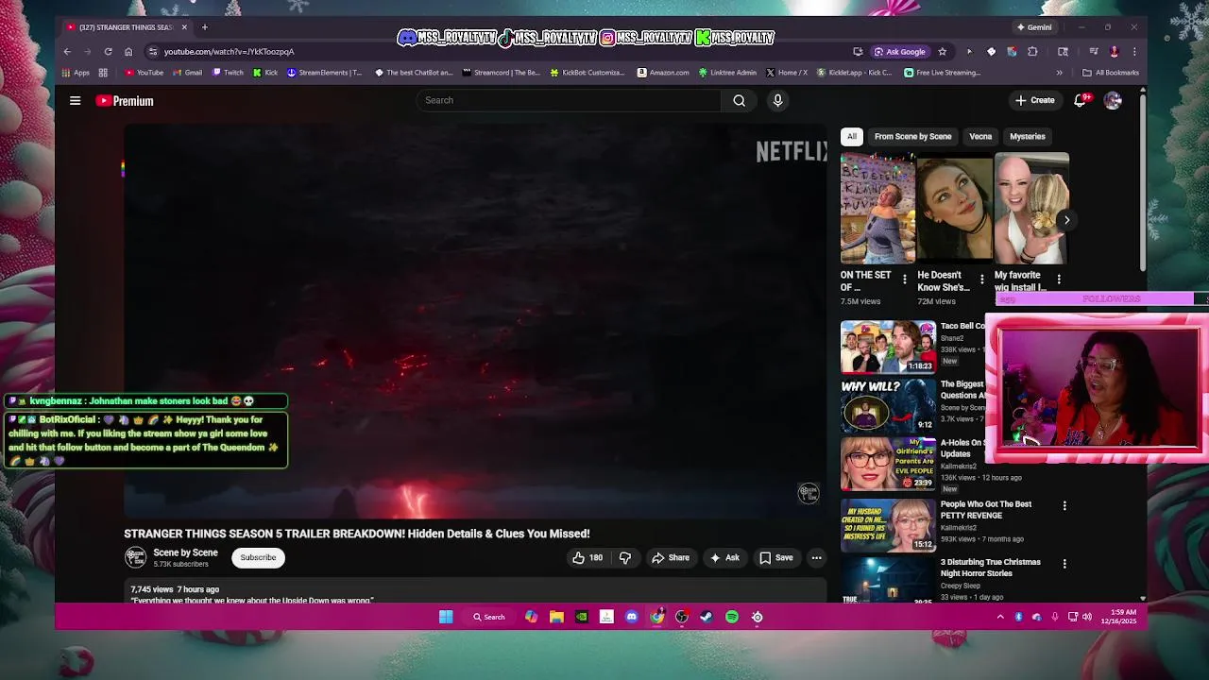
Task: Click the Create button
Action: coord(1035,100)
